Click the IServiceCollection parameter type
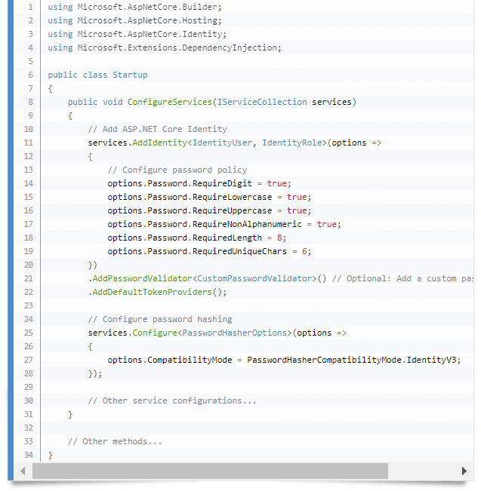This screenshot has width=481, height=491. tap(262, 102)
